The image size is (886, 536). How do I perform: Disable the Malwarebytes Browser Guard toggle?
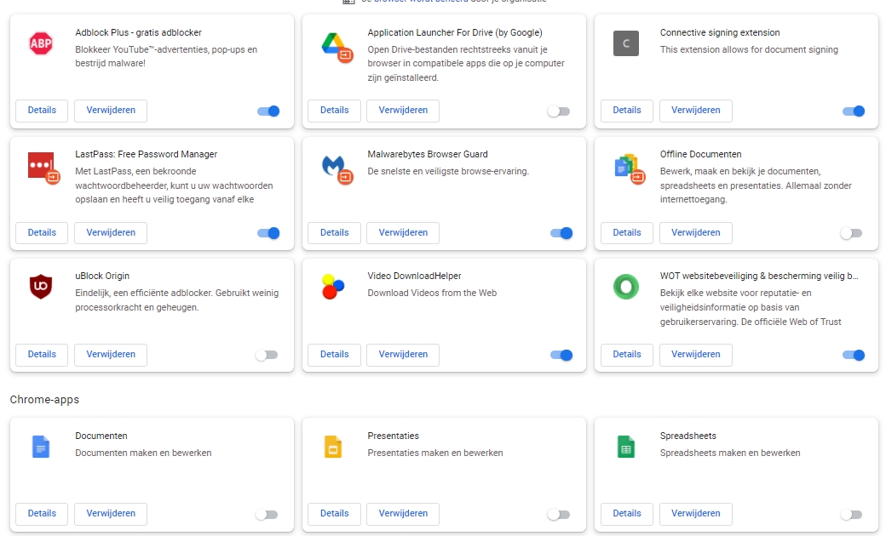tap(561, 233)
